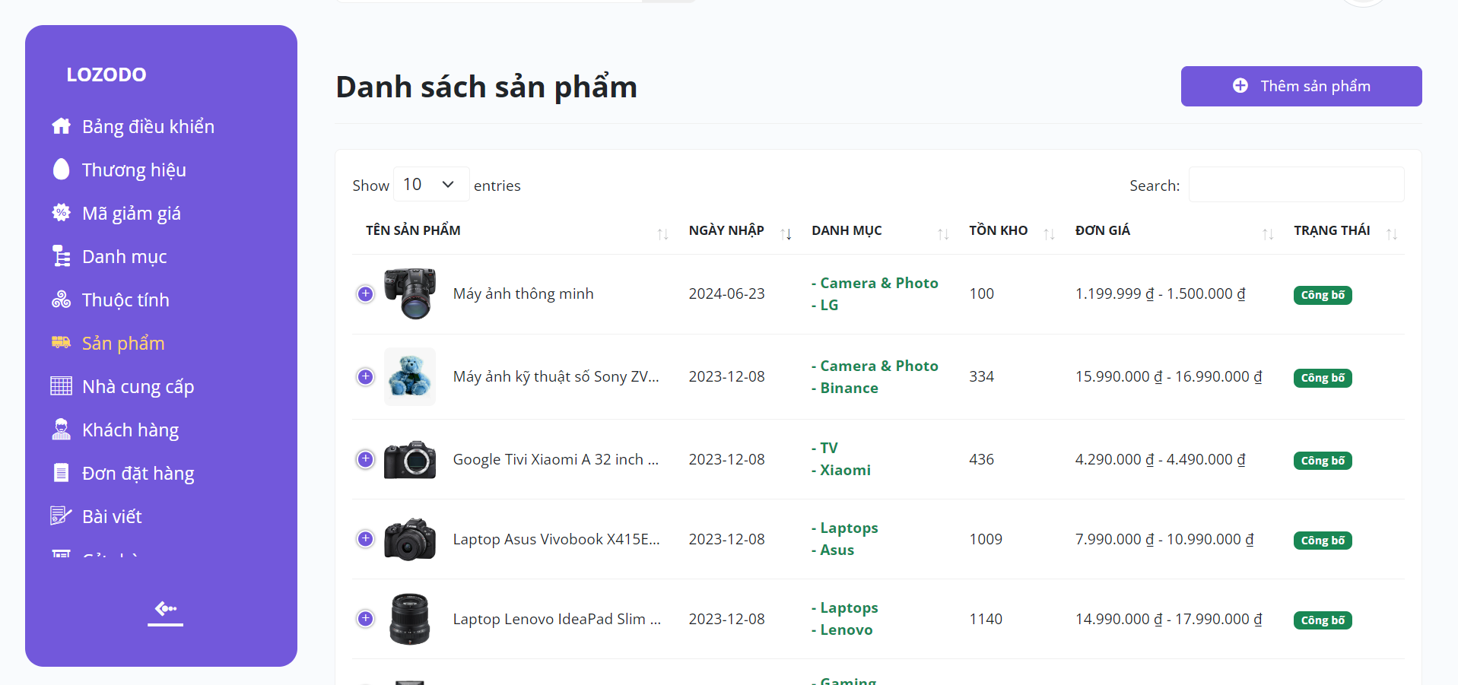Click the Laptop Asus Vivobook row thumbnail
This screenshot has height=685, width=1458.
410,539
